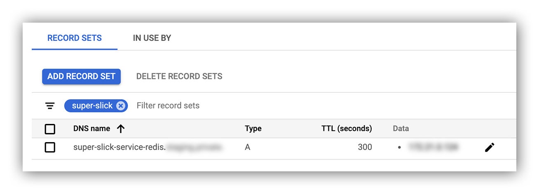Select all records with header checkbox
The width and height of the screenshot is (539, 194).
50,129
